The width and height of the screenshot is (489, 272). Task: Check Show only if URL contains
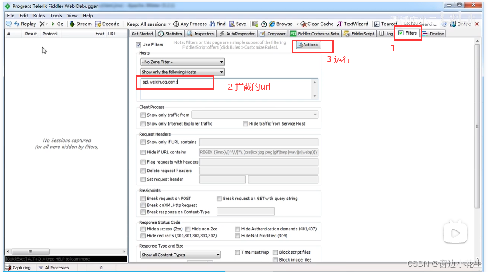point(143,142)
